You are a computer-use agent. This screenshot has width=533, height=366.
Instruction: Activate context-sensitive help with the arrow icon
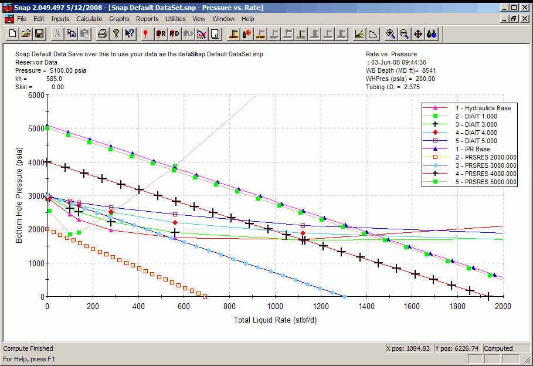coord(130,34)
